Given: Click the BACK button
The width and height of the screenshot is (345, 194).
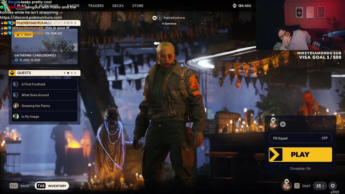Looking at the screenshot, I should pyautogui.click(x=25, y=186).
